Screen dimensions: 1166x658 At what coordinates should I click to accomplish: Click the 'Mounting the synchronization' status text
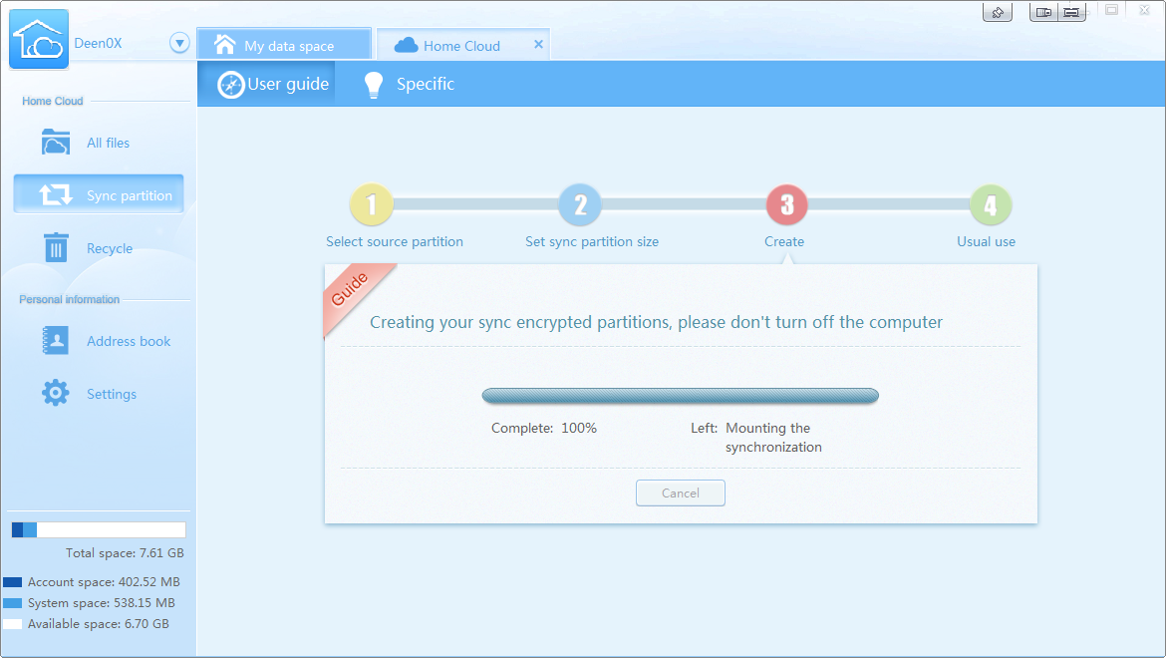coord(773,438)
